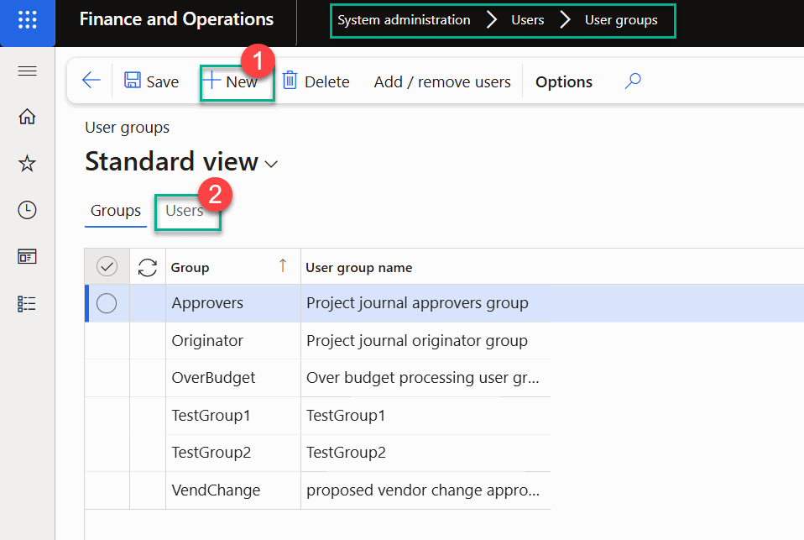This screenshot has width=804, height=540.
Task: Click the User group name column header
Action: (359, 267)
